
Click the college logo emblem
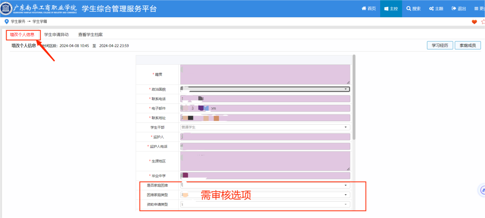coord(7,8)
